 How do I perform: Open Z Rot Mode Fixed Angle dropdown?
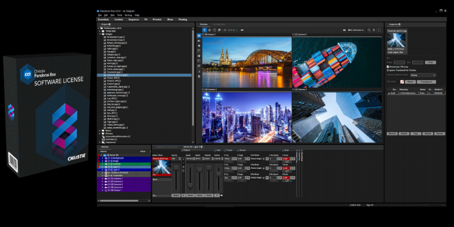click(258, 177)
